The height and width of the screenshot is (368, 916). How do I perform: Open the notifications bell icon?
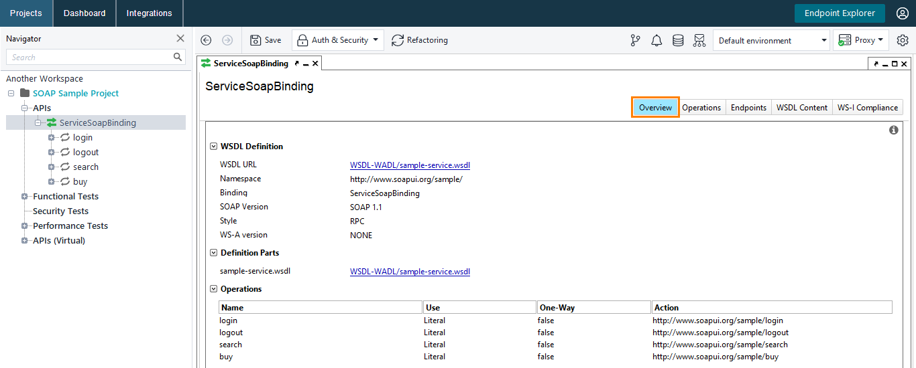(x=656, y=40)
